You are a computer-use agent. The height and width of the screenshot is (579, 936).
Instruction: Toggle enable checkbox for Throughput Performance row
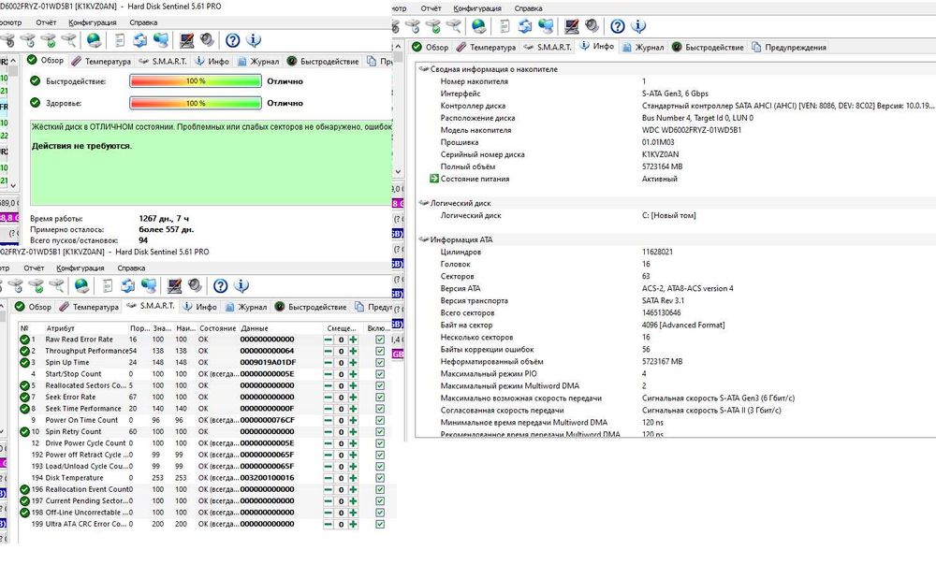tap(380, 351)
